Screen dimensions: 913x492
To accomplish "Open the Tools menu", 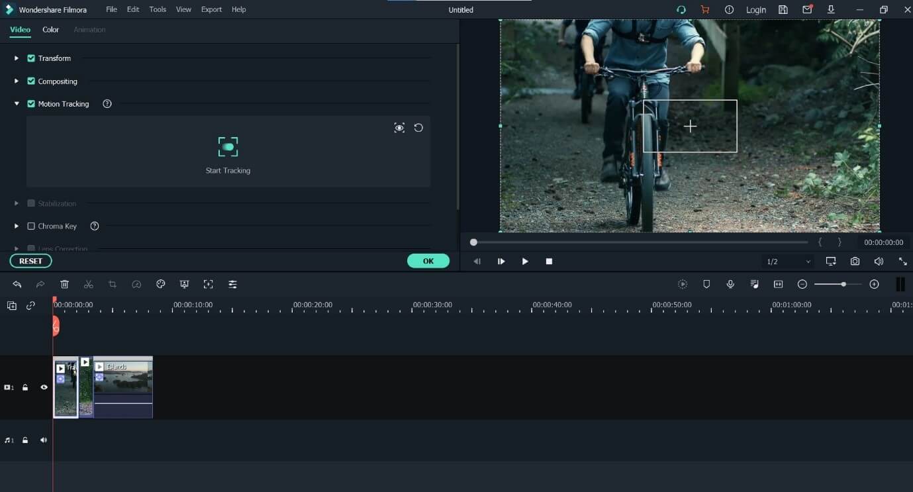I will click(158, 10).
